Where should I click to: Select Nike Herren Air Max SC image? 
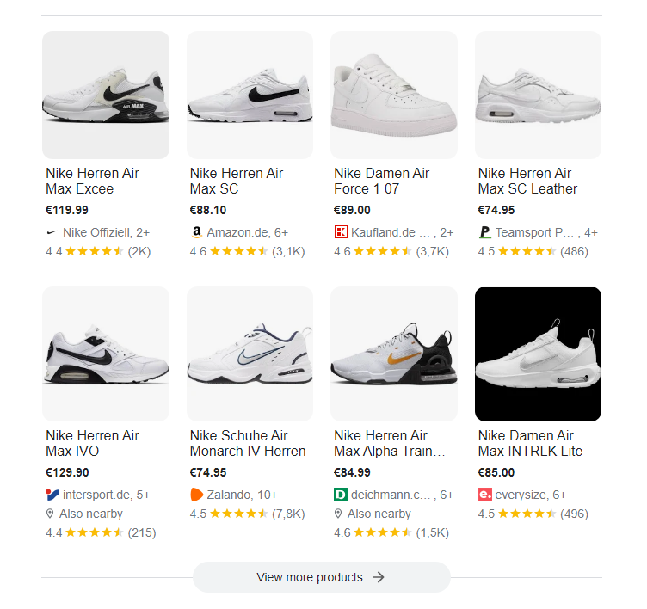coord(250,95)
